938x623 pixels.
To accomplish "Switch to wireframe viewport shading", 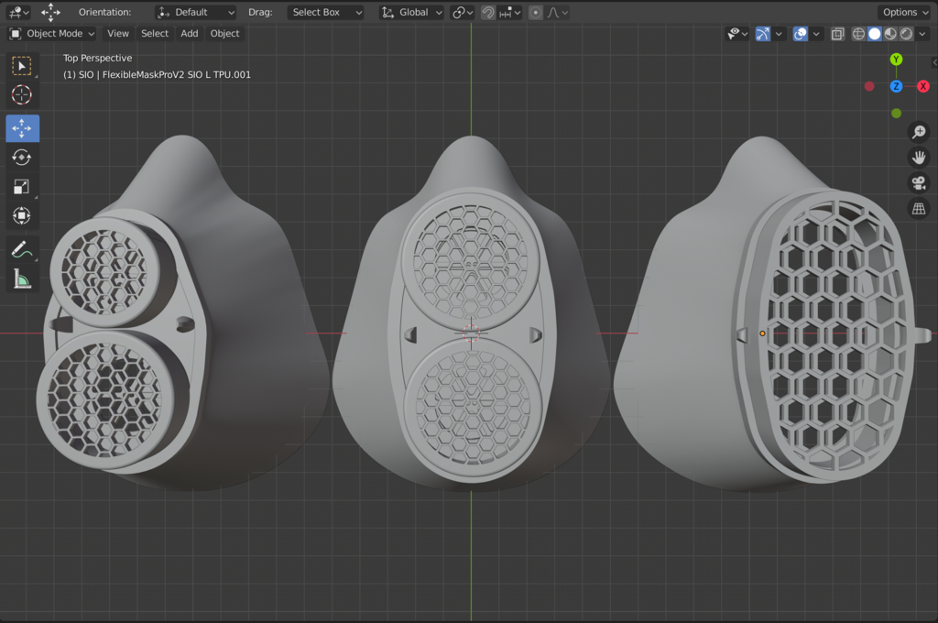I will pos(858,34).
